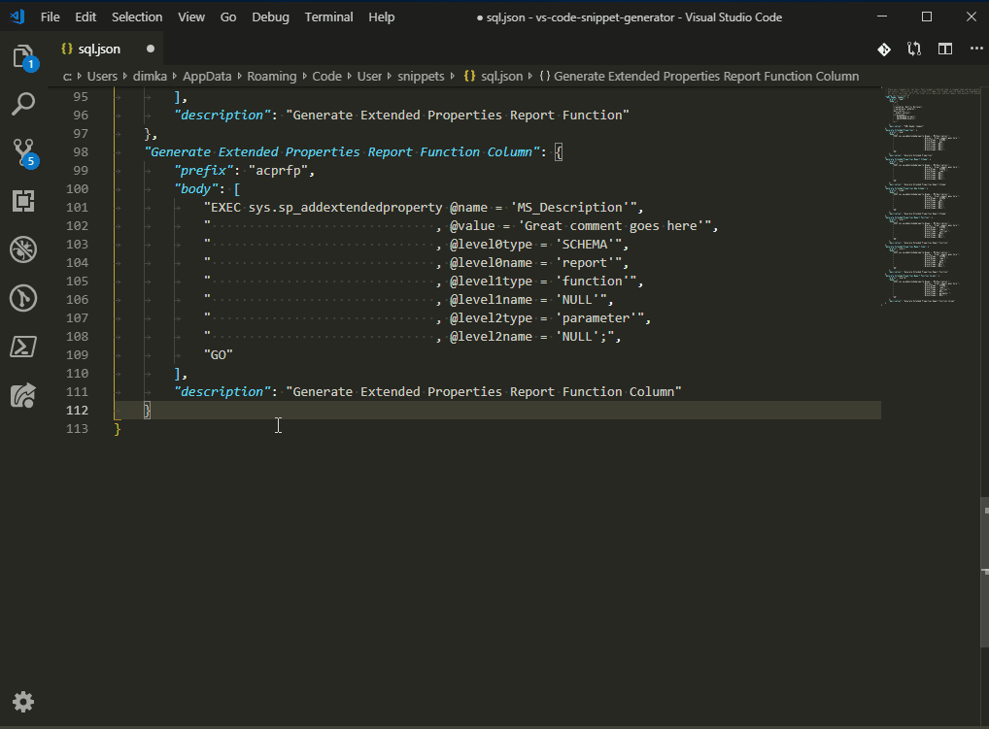Click the code minimap preview
Screen dimensions: 989x729
923,194
